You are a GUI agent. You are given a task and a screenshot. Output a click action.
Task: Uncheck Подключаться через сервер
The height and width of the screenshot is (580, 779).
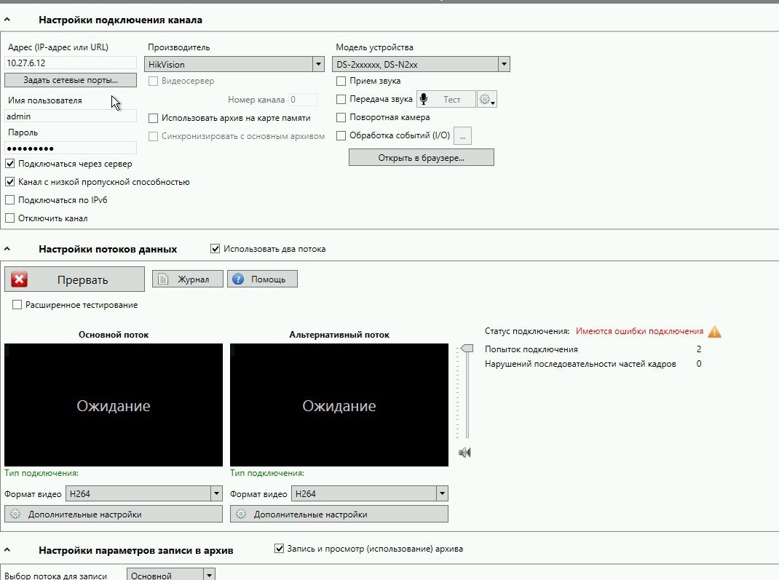(10, 163)
